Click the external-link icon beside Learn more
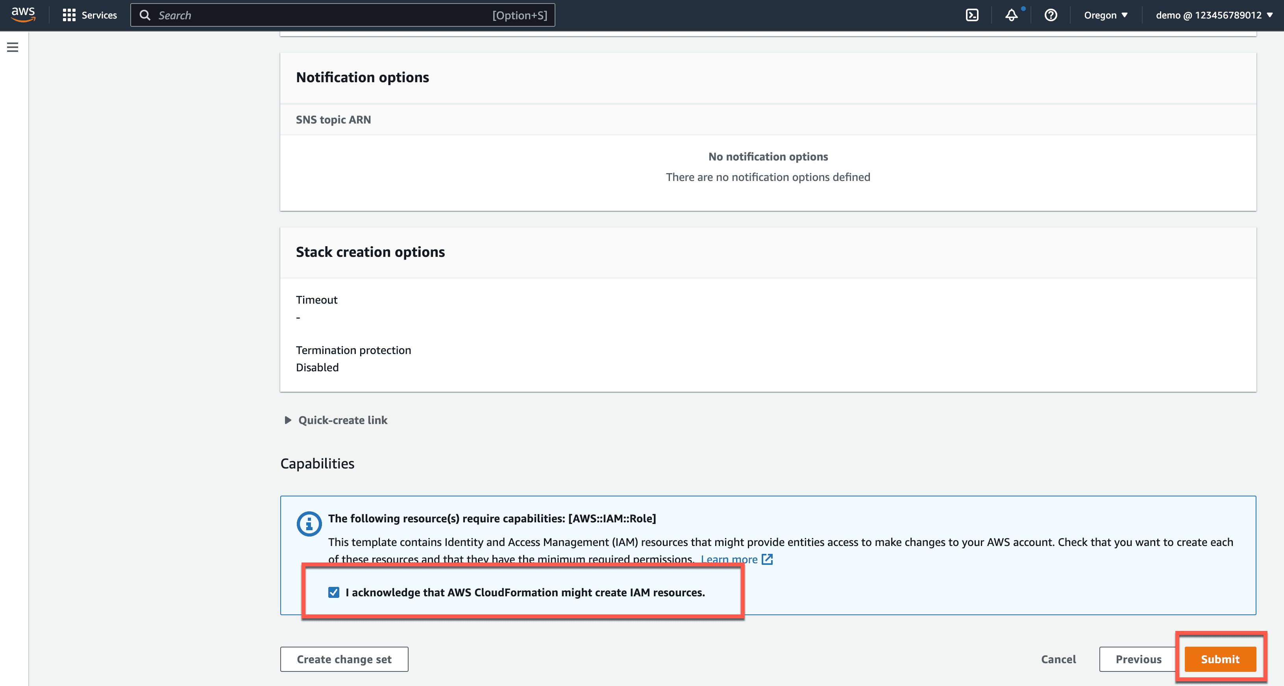1284x686 pixels. pos(767,559)
